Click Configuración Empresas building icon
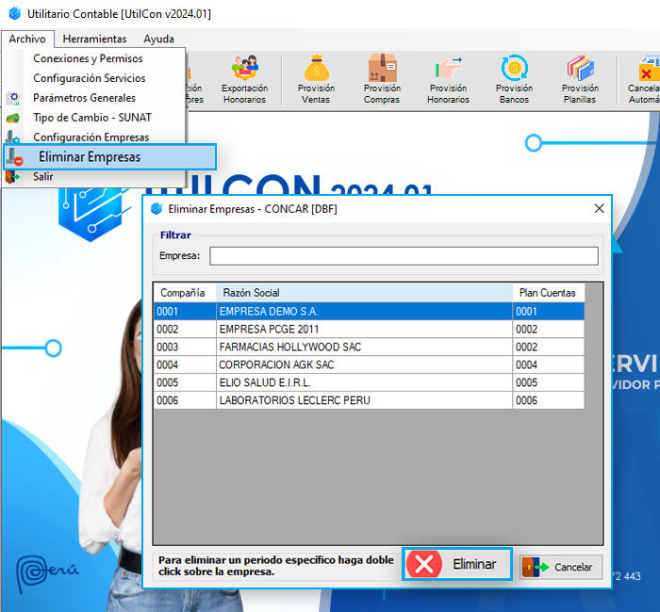The image size is (660, 612). 12,137
